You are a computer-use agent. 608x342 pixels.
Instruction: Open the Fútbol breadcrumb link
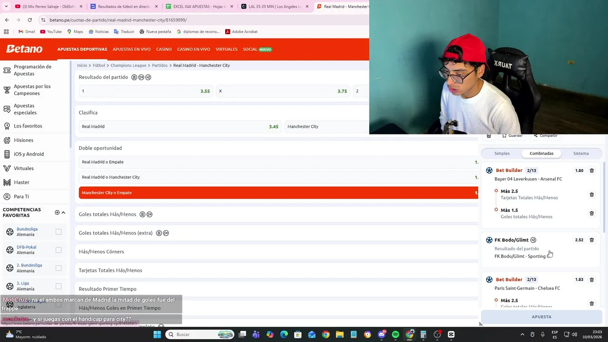[99, 66]
